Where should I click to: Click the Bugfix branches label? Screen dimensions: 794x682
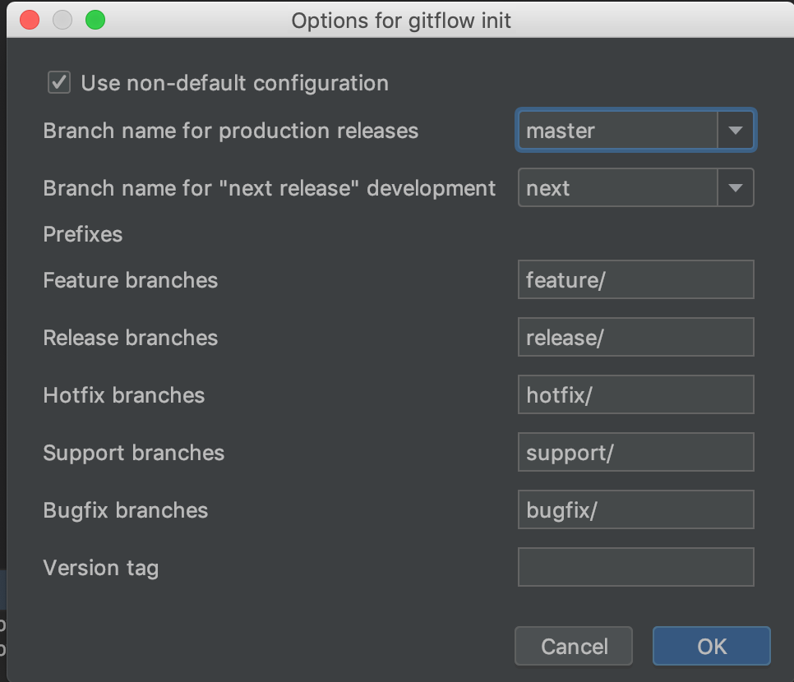(x=126, y=510)
